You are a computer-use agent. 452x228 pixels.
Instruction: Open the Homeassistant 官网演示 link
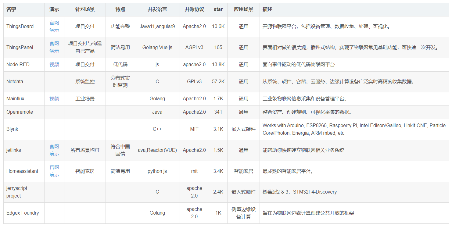[x=54, y=171]
